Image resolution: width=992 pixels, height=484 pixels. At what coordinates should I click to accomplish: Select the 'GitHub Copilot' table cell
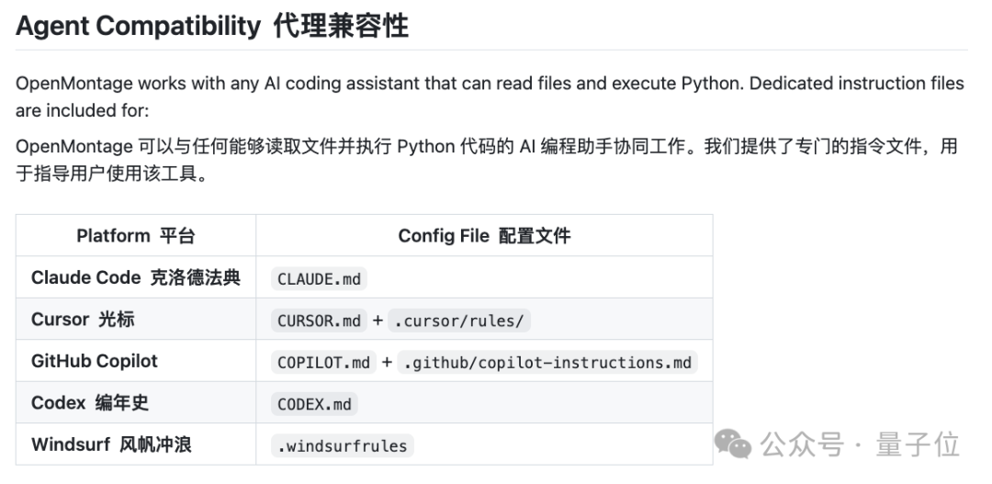coord(136,361)
